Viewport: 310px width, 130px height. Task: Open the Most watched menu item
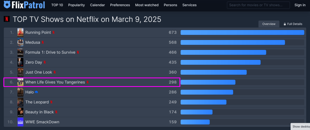[147, 5]
